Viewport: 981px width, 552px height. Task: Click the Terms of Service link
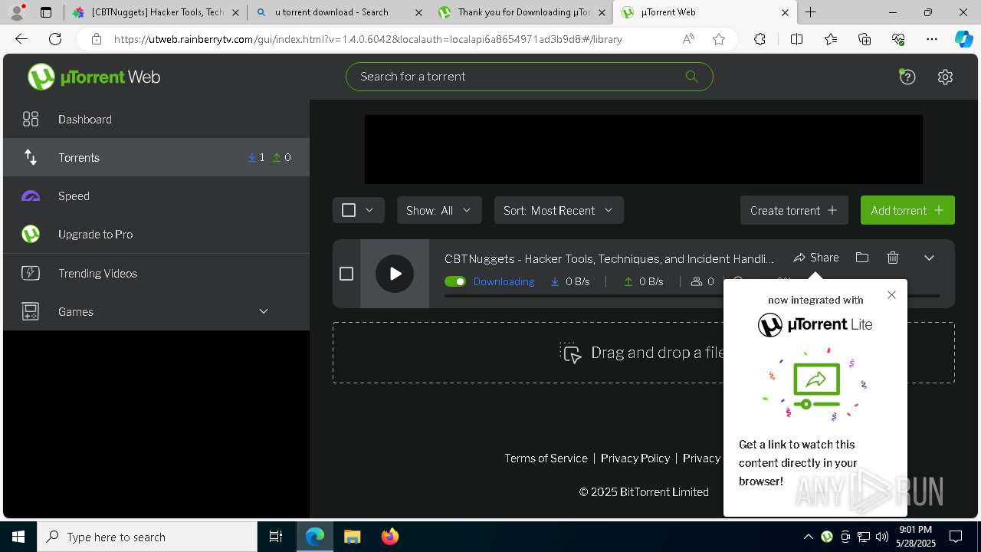546,458
